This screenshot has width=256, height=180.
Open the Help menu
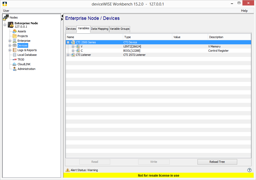point(244,11)
